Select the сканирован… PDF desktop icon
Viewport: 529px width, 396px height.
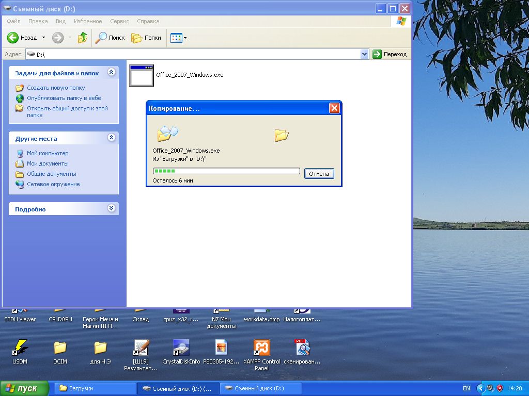[x=302, y=347]
